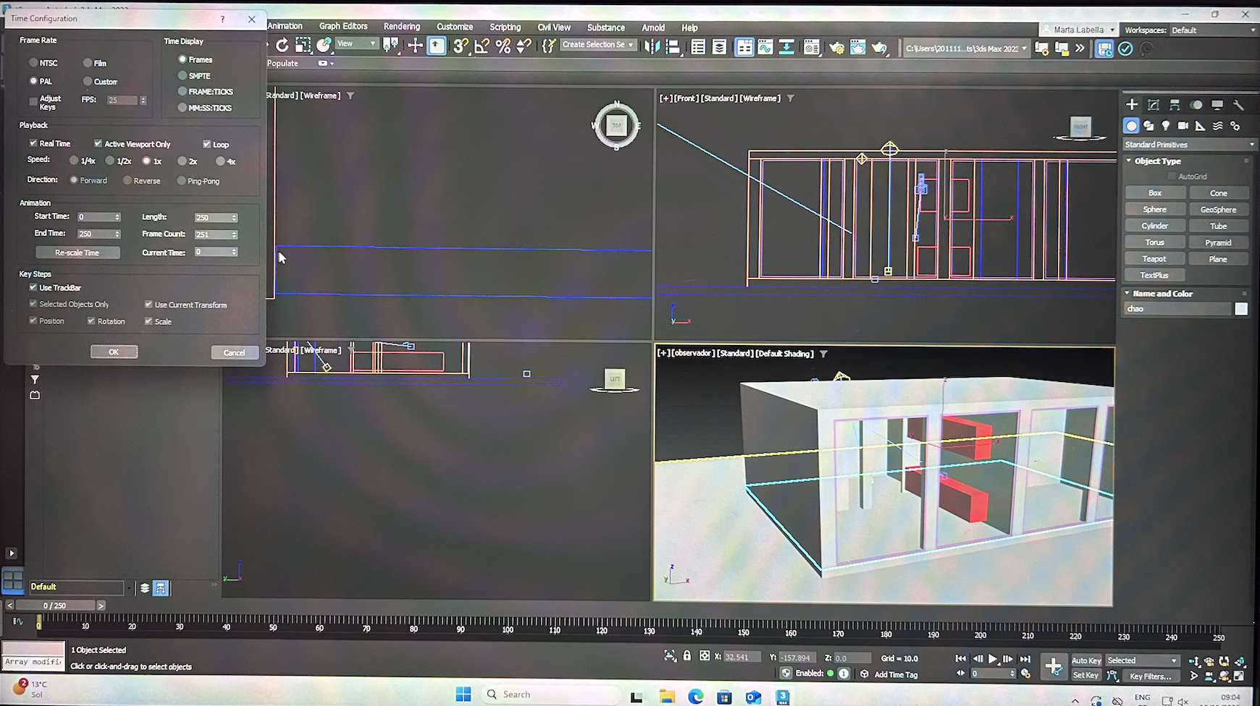Click the object color swatch beside chao

1241,309
